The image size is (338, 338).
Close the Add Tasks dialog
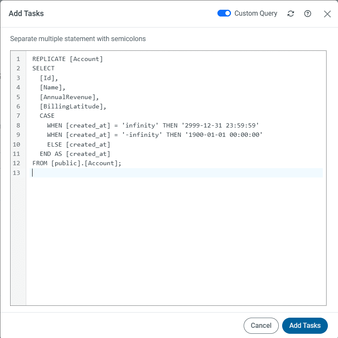[x=327, y=14]
